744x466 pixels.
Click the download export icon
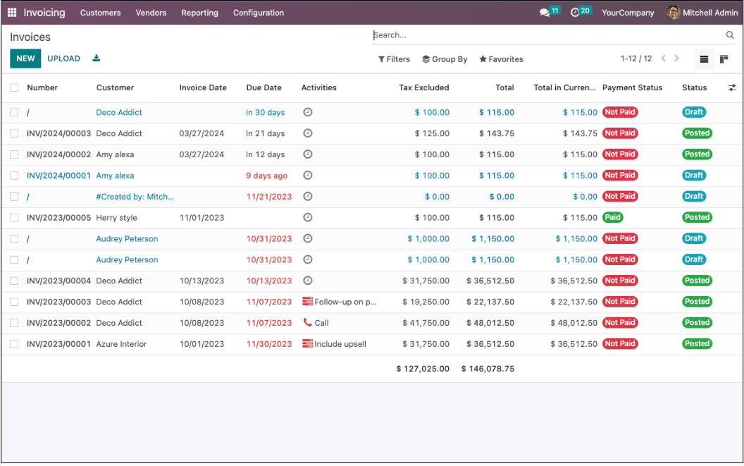click(x=97, y=59)
